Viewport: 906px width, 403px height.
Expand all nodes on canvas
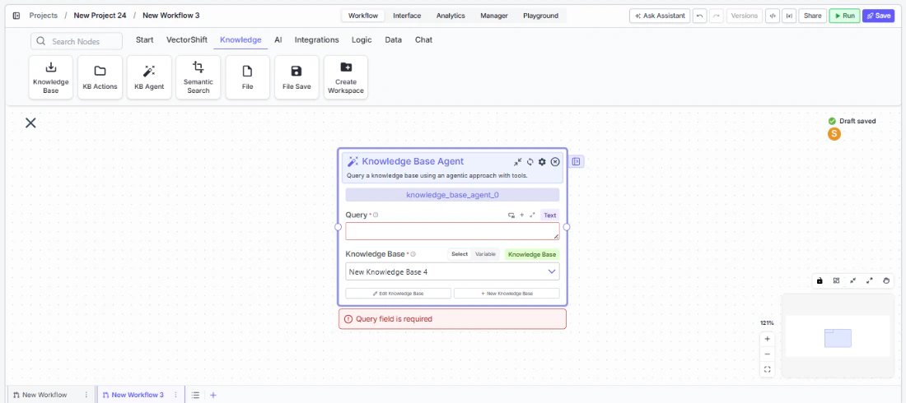tap(870, 280)
